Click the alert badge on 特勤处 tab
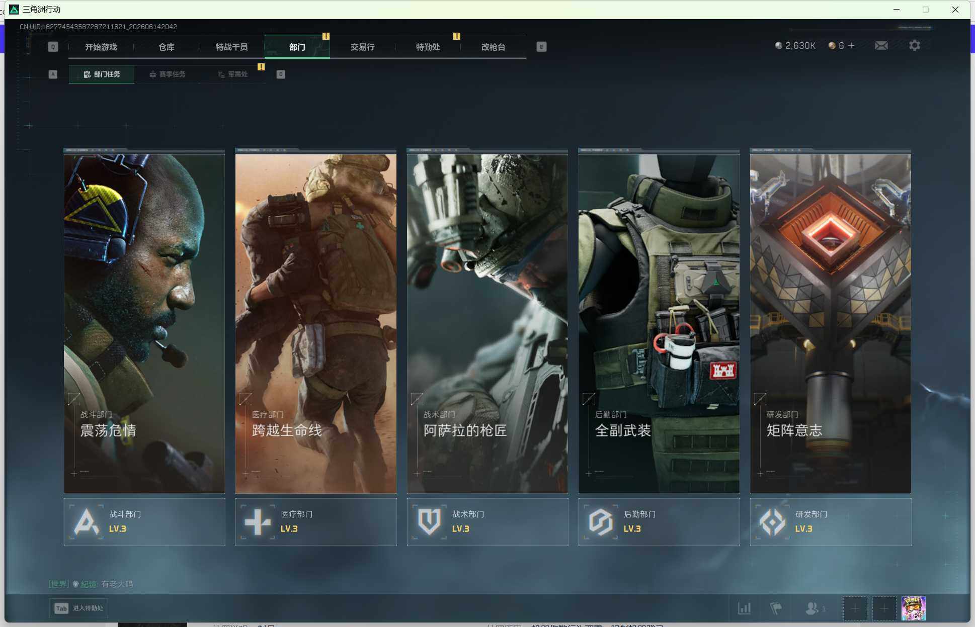 [456, 36]
